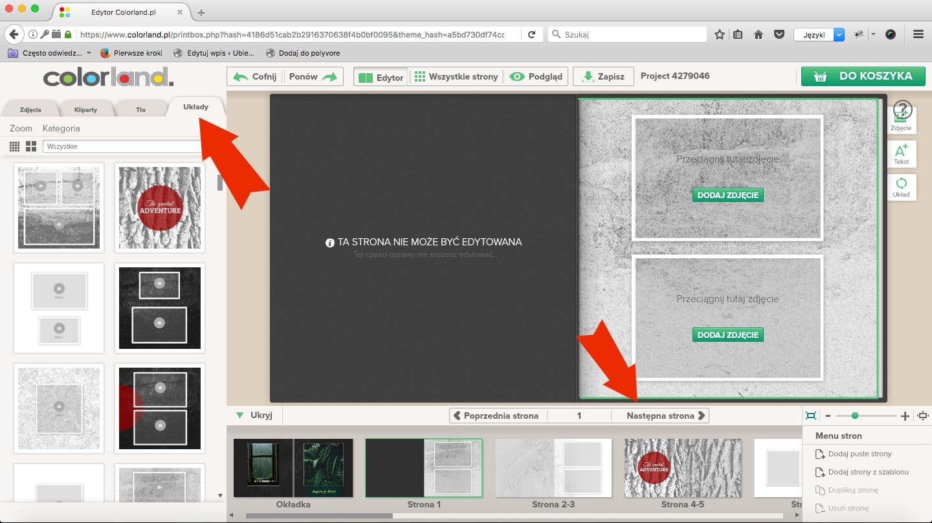Open Wszystkie strony view

(x=456, y=76)
